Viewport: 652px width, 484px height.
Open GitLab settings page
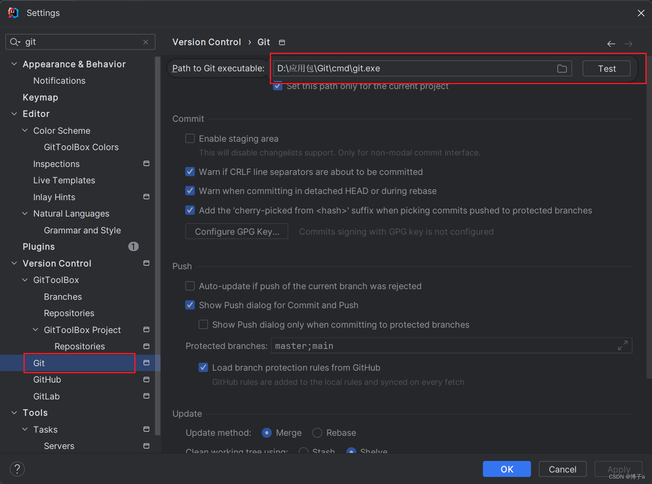47,396
